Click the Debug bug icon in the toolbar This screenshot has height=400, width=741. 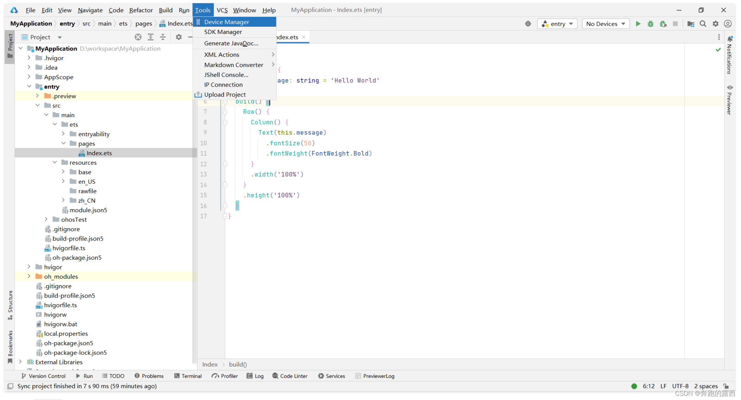(x=650, y=24)
